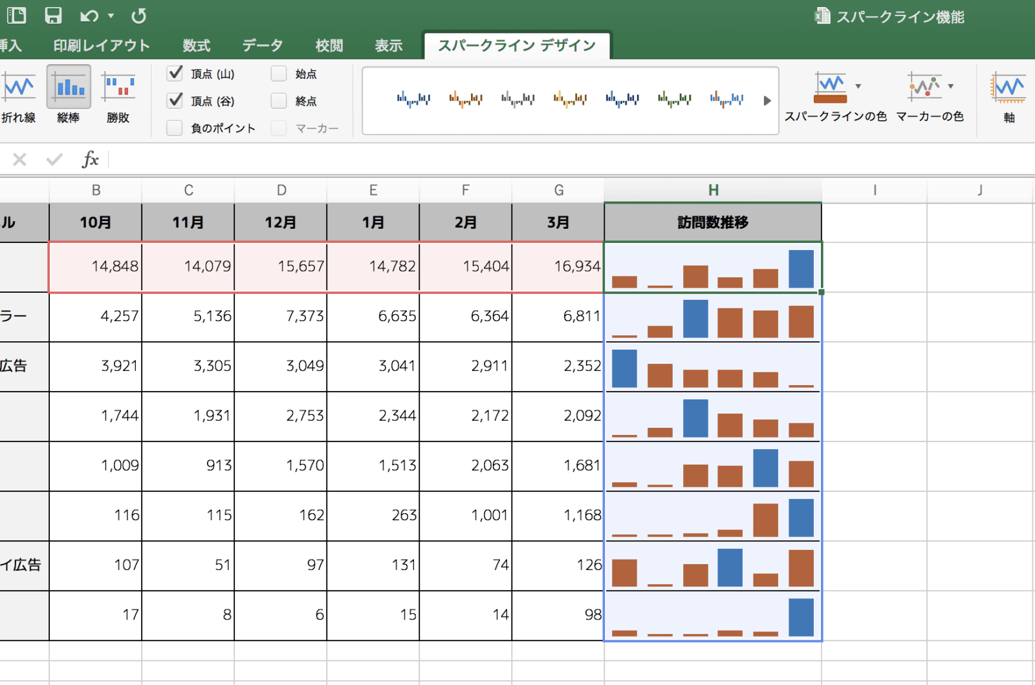1035x685 pixels.
Task: Switch to the データ tab
Action: (x=261, y=45)
